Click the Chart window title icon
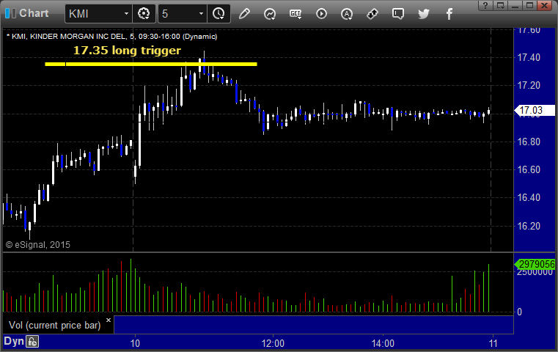The image size is (558, 352). coord(10,13)
